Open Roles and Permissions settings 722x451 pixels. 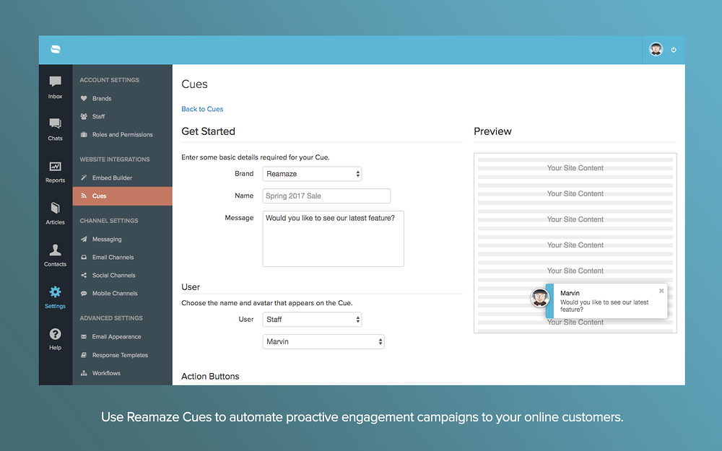123,134
